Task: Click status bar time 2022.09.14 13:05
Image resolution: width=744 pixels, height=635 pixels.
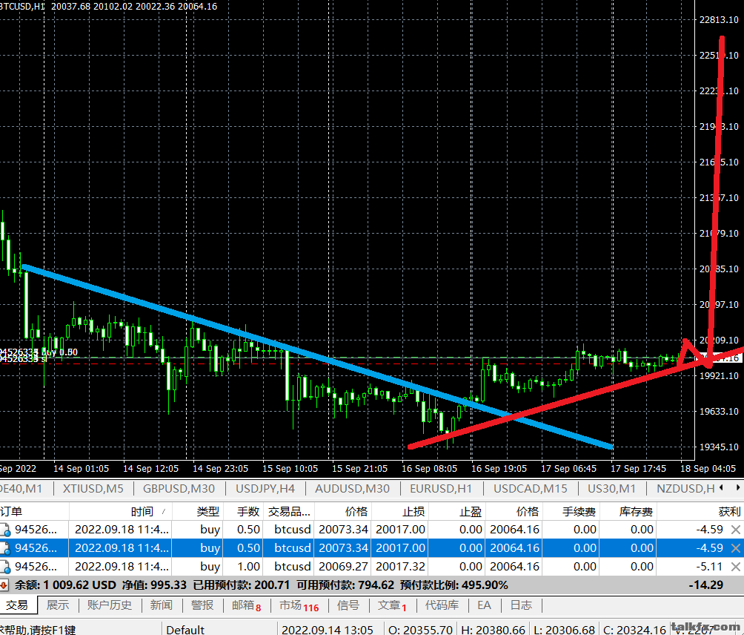Action: coord(328,630)
